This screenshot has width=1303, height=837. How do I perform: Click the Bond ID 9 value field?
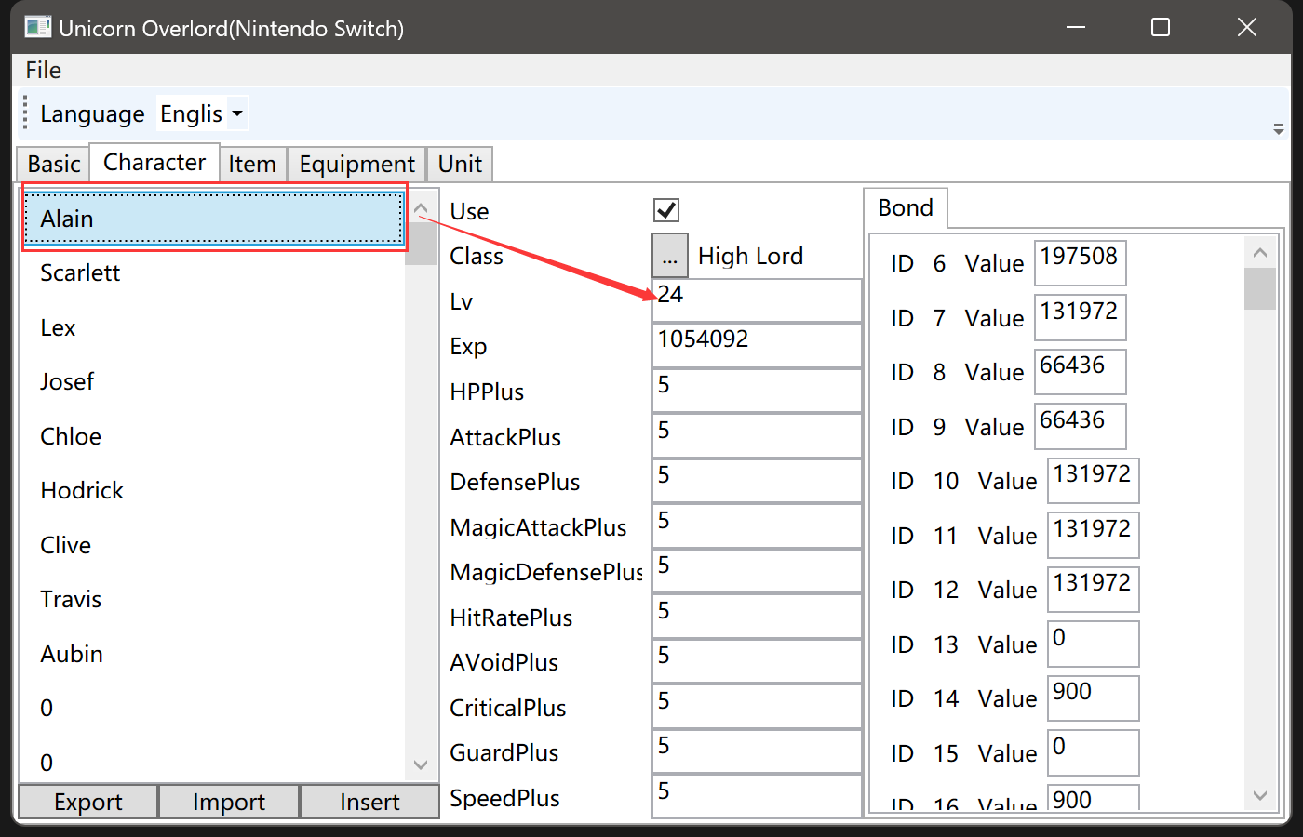pos(1081,426)
